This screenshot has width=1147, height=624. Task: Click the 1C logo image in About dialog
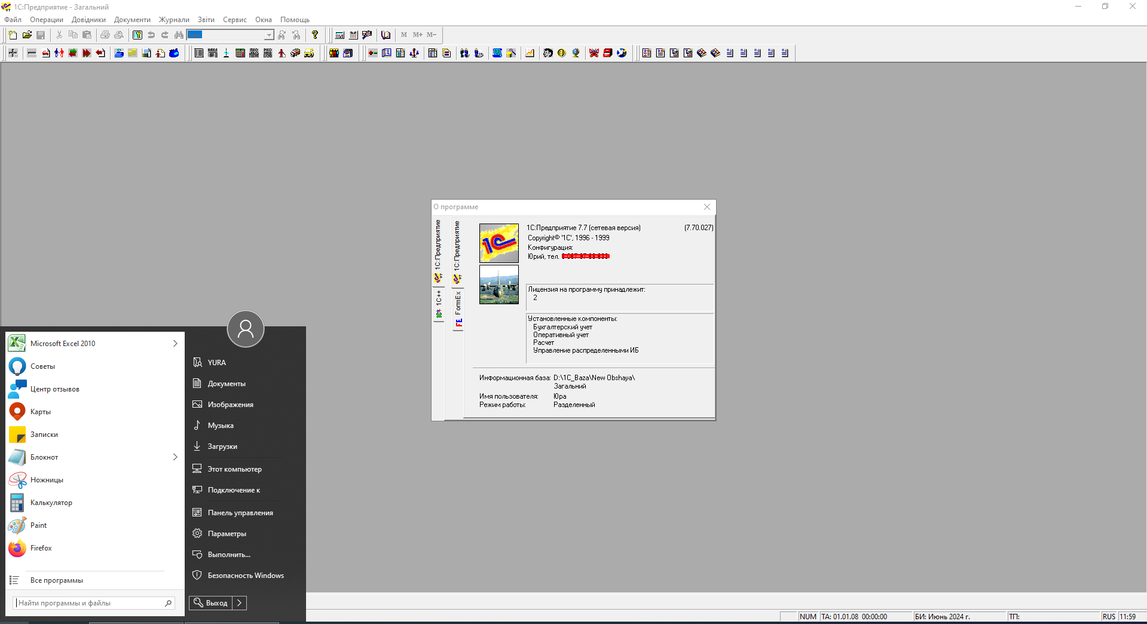tap(499, 243)
